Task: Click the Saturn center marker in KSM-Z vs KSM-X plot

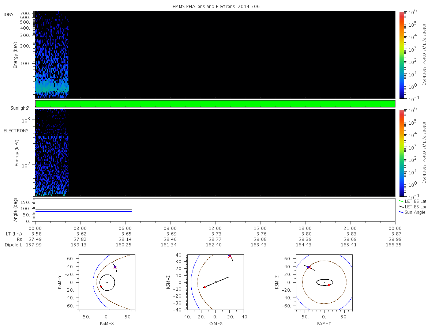Action: [x=215, y=282]
